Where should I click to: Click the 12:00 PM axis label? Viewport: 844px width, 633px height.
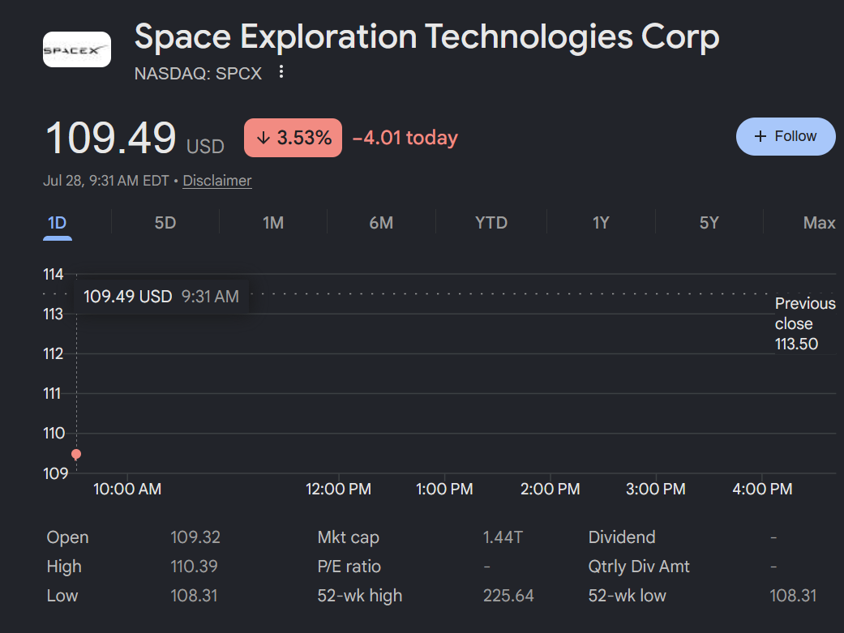pyautogui.click(x=339, y=490)
